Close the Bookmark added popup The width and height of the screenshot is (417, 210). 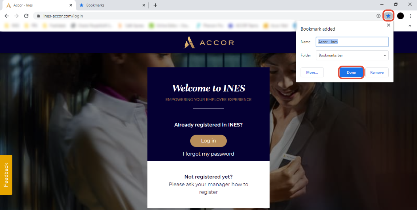click(x=388, y=25)
